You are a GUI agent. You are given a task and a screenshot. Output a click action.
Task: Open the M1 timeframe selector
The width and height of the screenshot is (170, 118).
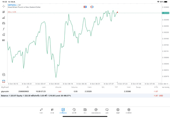(x=4, y=40)
